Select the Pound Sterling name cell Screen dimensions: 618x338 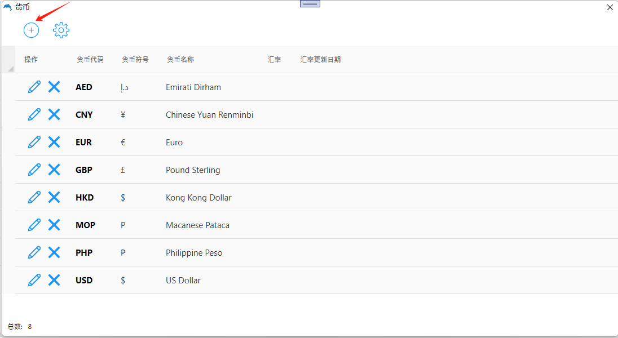click(193, 170)
